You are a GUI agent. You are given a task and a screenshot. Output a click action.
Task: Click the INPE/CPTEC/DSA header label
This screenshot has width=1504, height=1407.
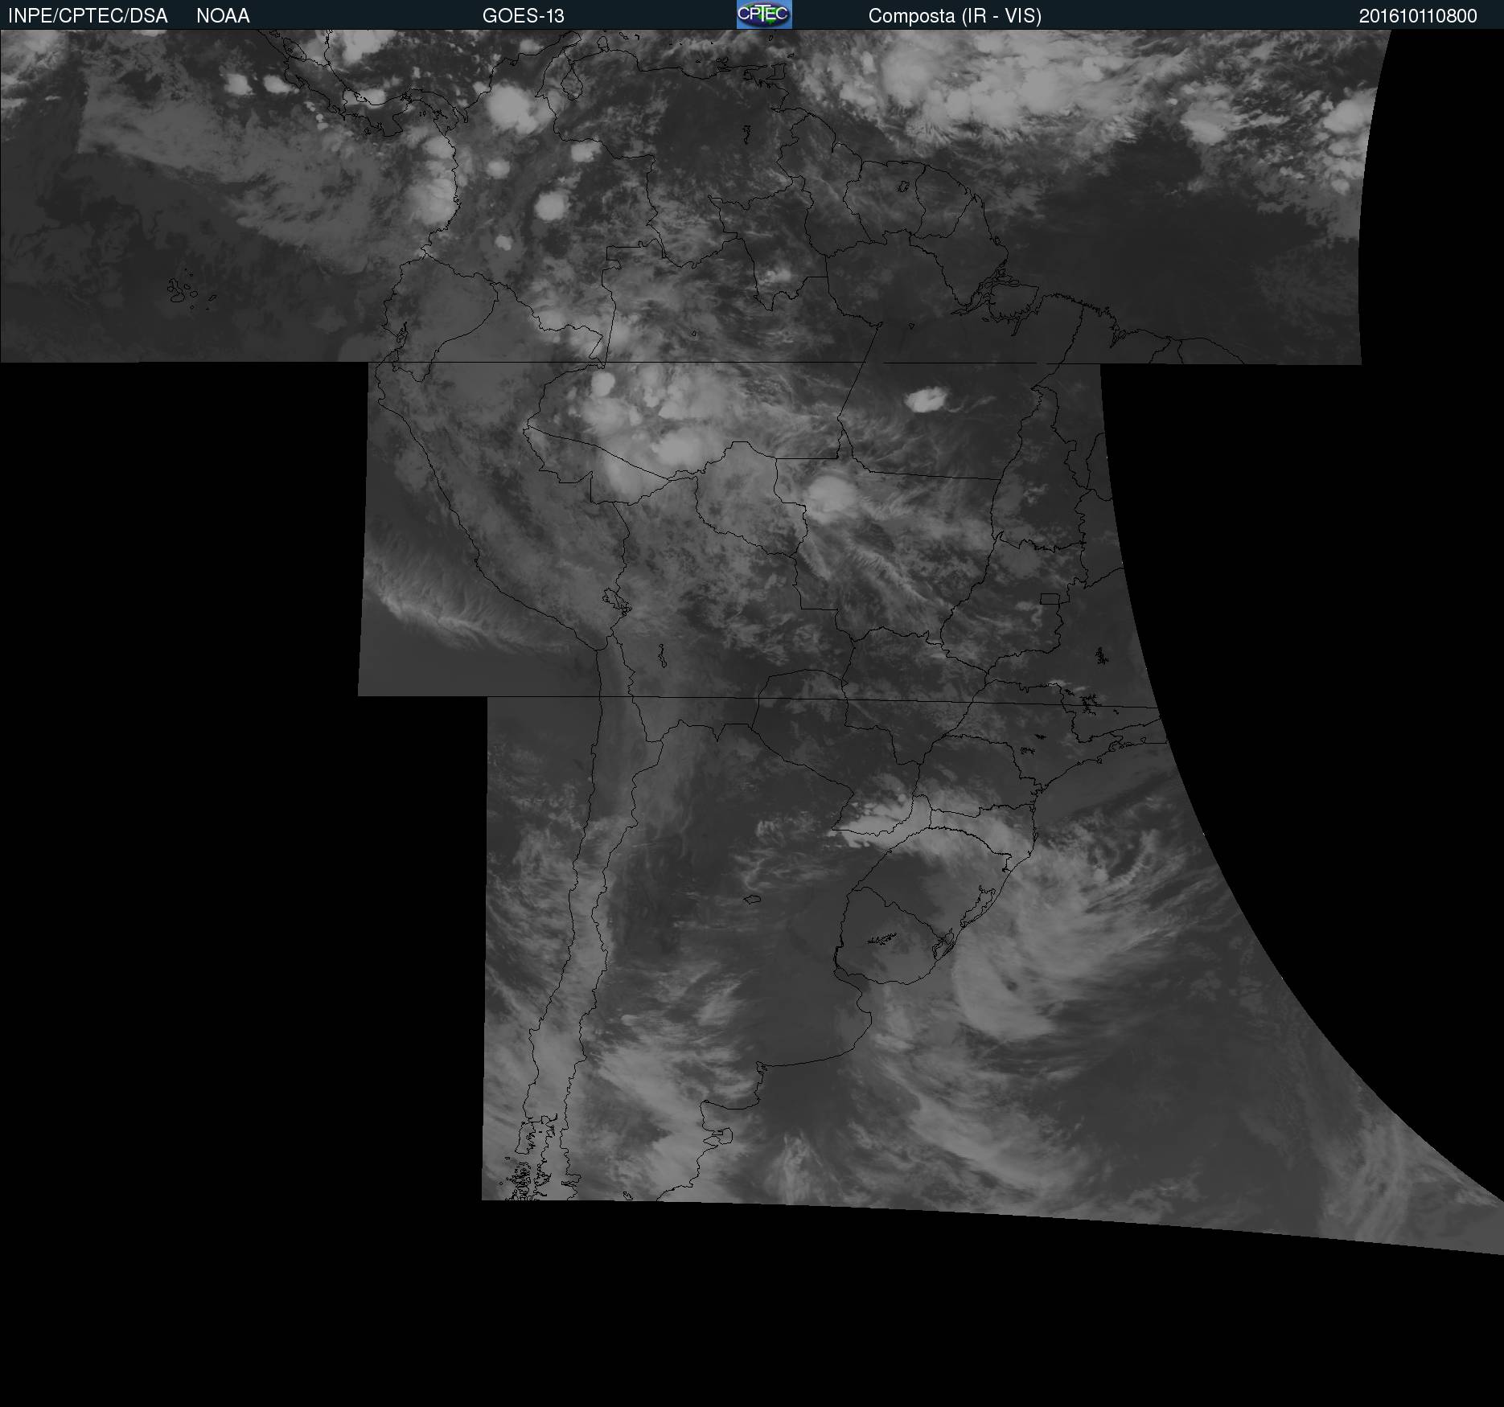coord(88,16)
